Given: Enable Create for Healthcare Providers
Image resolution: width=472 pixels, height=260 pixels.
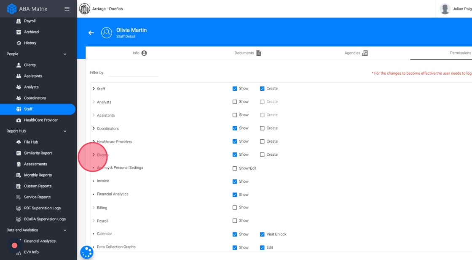Looking at the screenshot, I should (x=262, y=141).
